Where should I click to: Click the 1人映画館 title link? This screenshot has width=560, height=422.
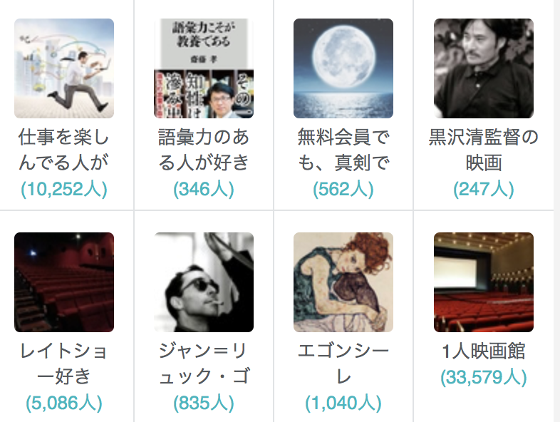coord(484,351)
